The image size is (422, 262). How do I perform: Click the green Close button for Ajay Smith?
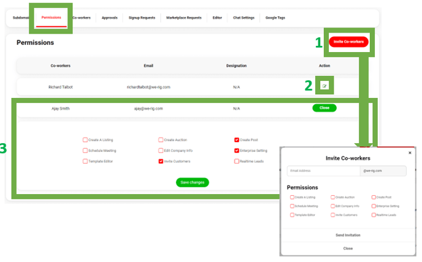coord(324,108)
